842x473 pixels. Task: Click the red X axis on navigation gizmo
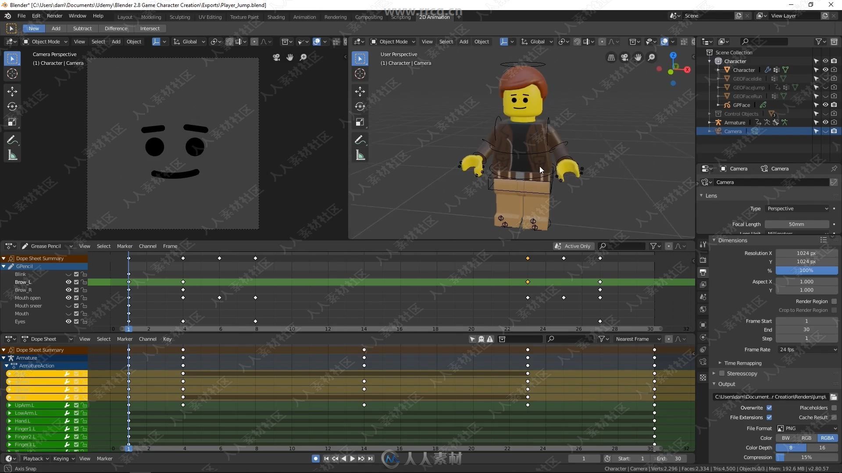[687, 70]
